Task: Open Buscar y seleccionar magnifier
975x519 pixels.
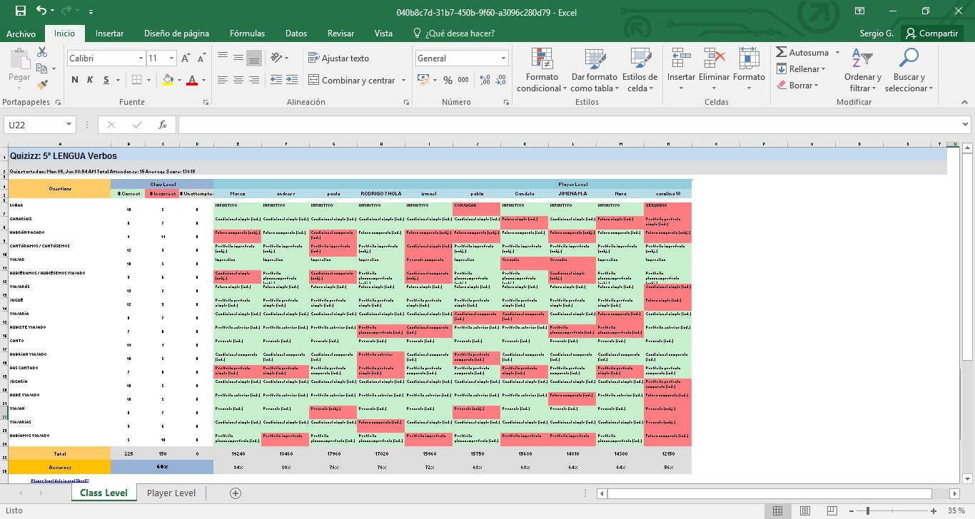Action: 909,71
